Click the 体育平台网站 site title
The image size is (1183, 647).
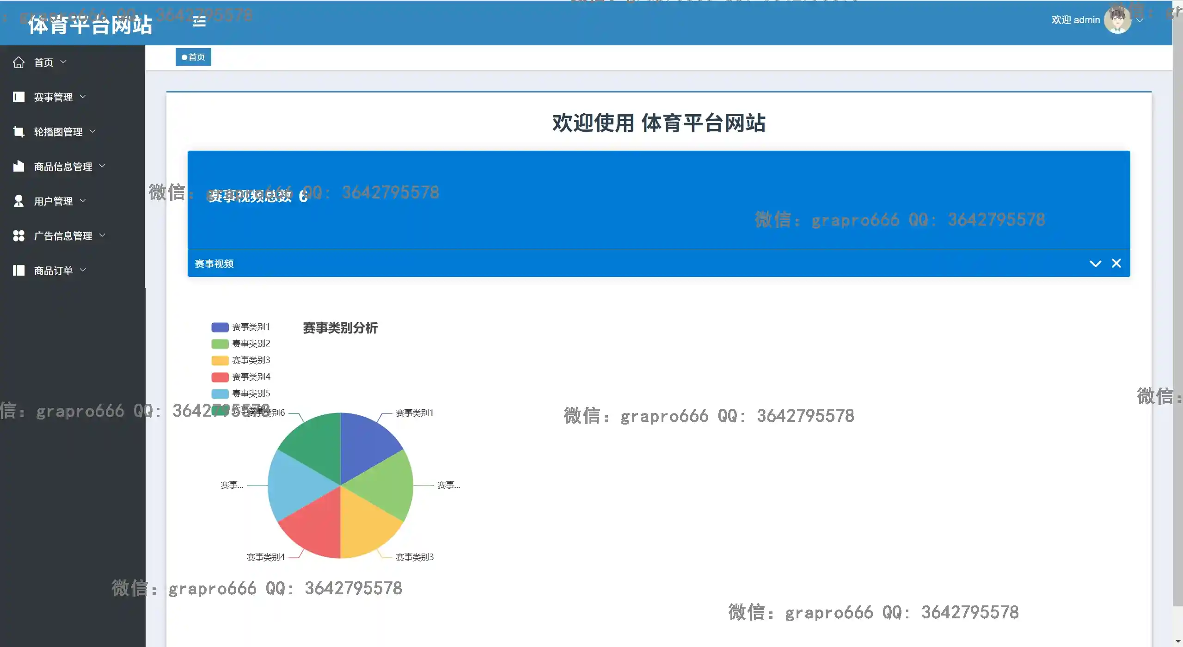point(90,25)
